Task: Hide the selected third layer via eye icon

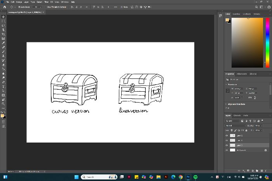Action: pyautogui.click(x=227, y=145)
